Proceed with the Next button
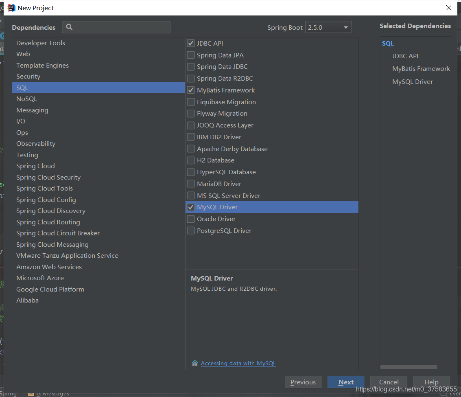 click(346, 382)
